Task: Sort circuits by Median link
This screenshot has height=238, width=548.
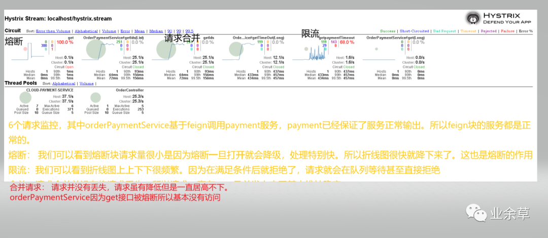Action: [156, 31]
